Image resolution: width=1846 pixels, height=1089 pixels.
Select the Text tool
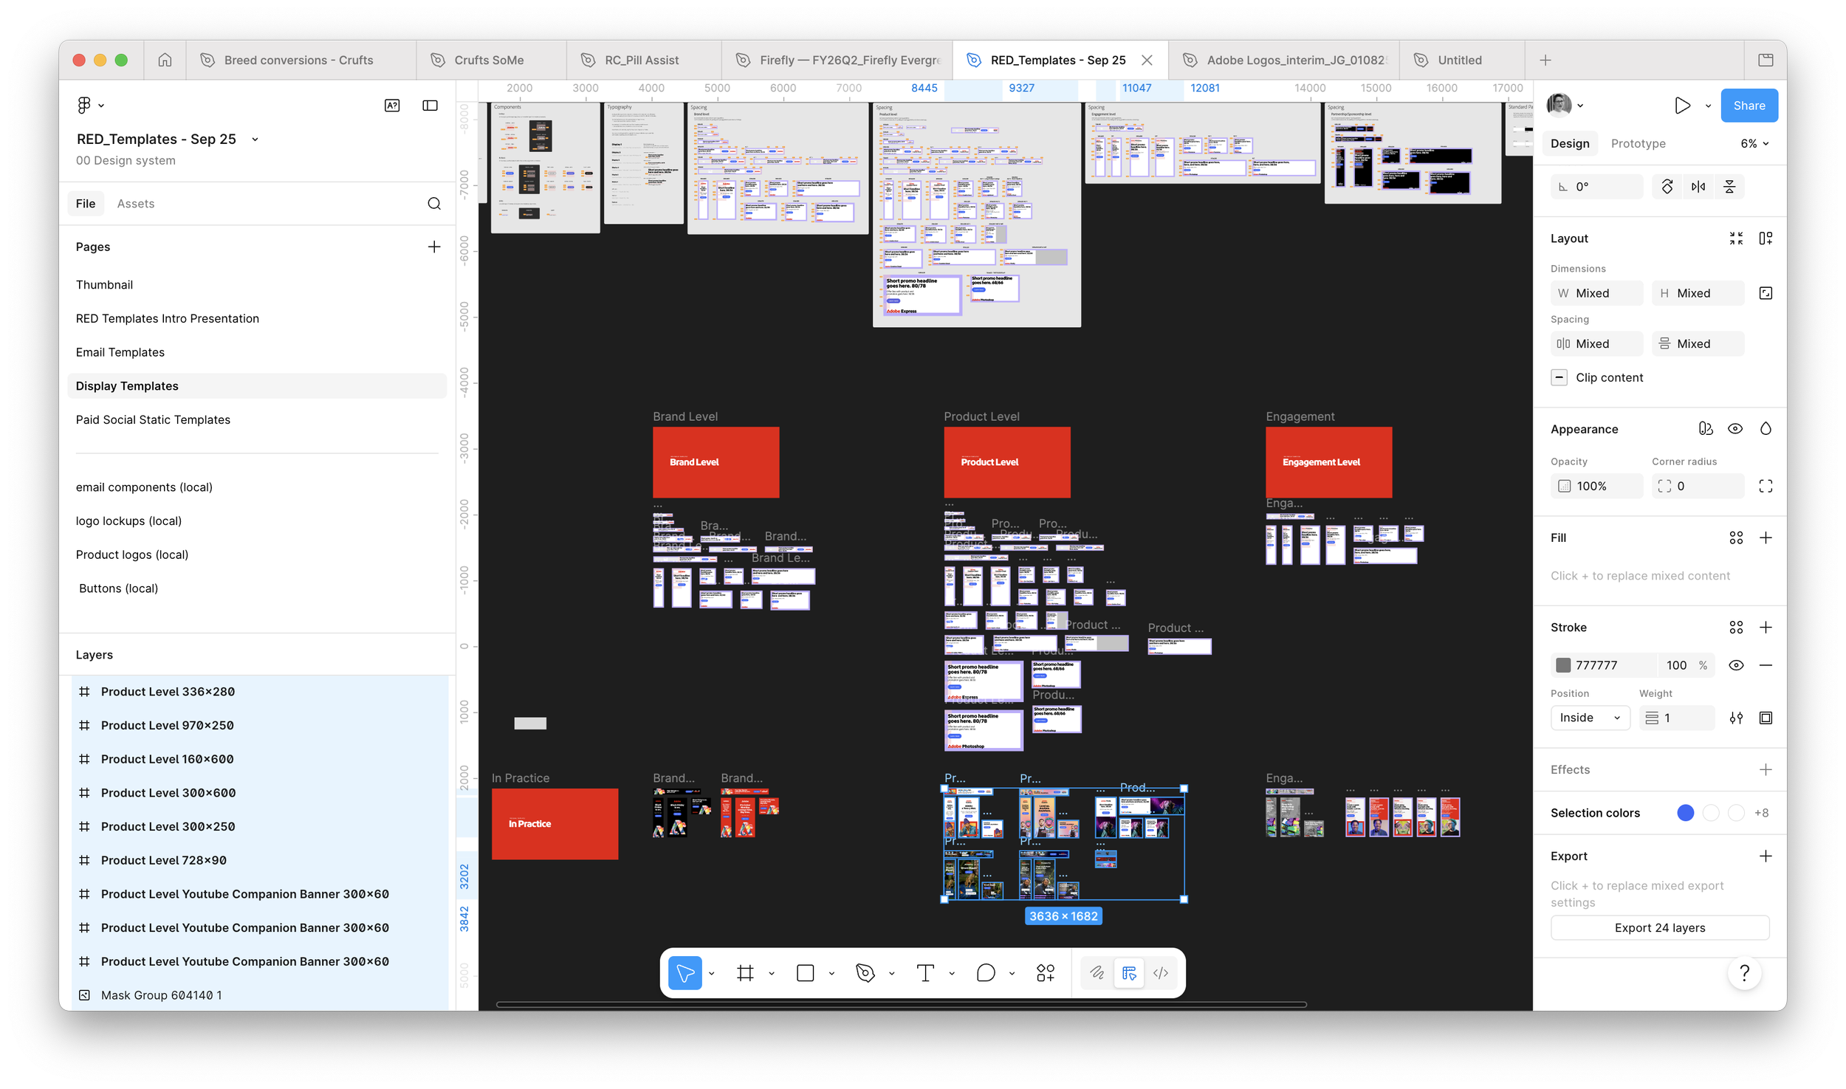click(924, 973)
